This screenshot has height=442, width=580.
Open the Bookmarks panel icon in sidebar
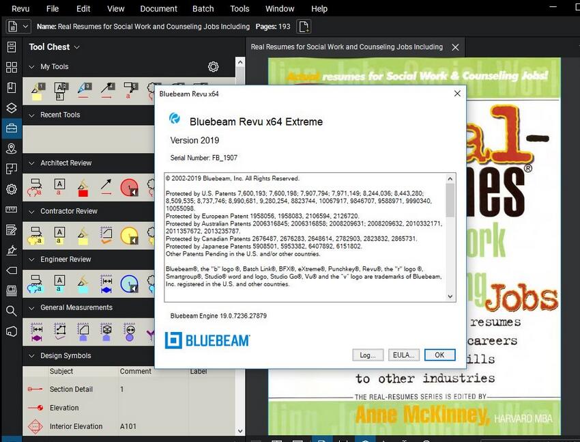[12, 87]
